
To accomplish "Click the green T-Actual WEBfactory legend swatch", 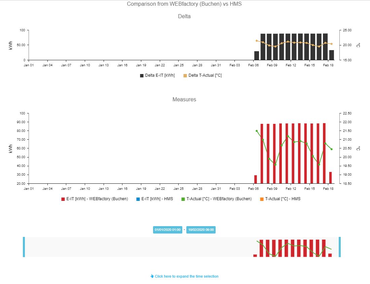I will click(x=183, y=199).
